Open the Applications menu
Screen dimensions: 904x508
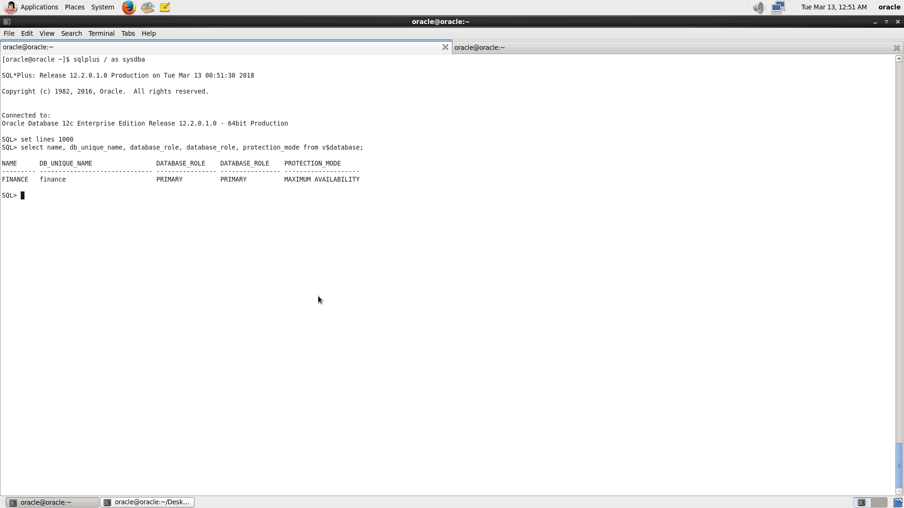point(40,7)
